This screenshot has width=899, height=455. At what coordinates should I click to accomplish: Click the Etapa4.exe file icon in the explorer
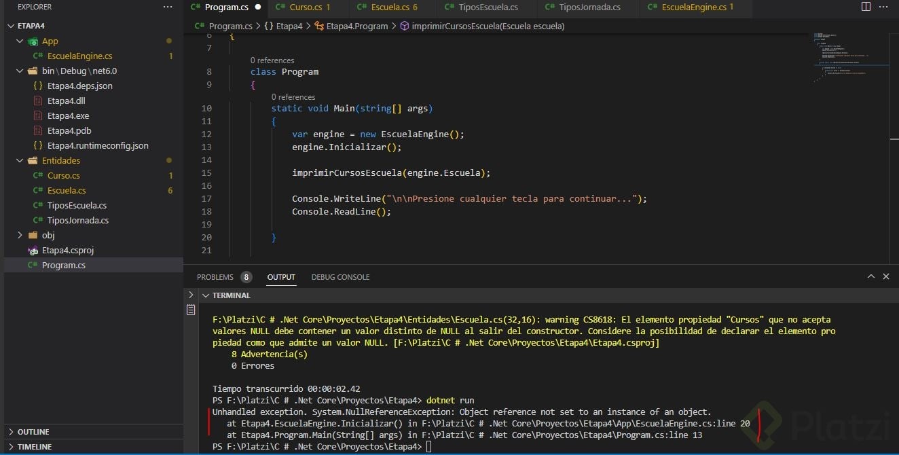(x=38, y=115)
